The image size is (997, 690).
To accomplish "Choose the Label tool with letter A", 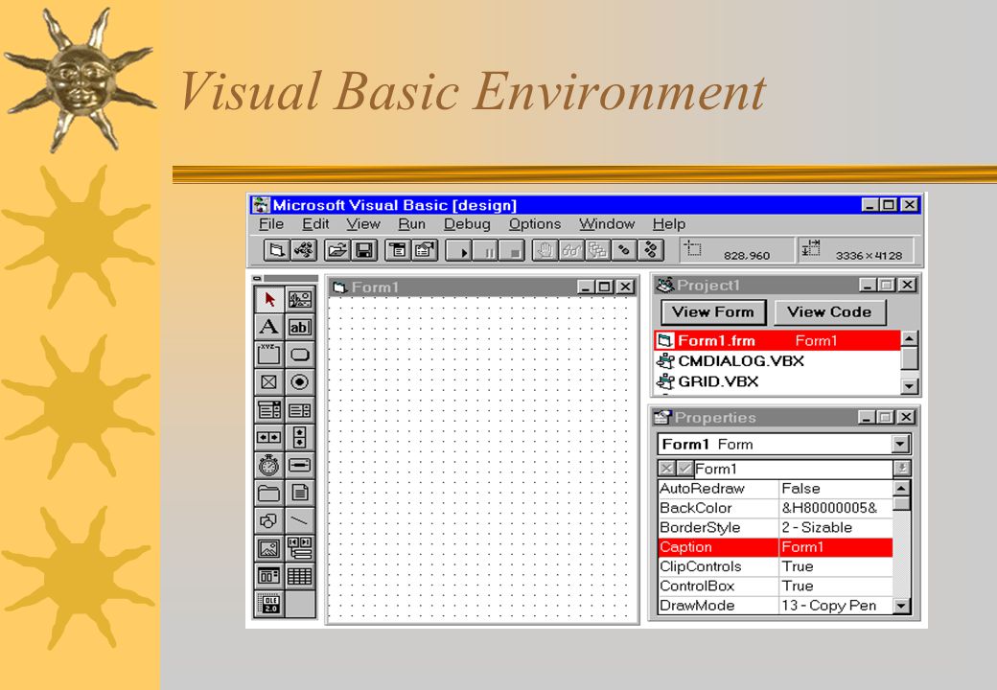I will [269, 327].
